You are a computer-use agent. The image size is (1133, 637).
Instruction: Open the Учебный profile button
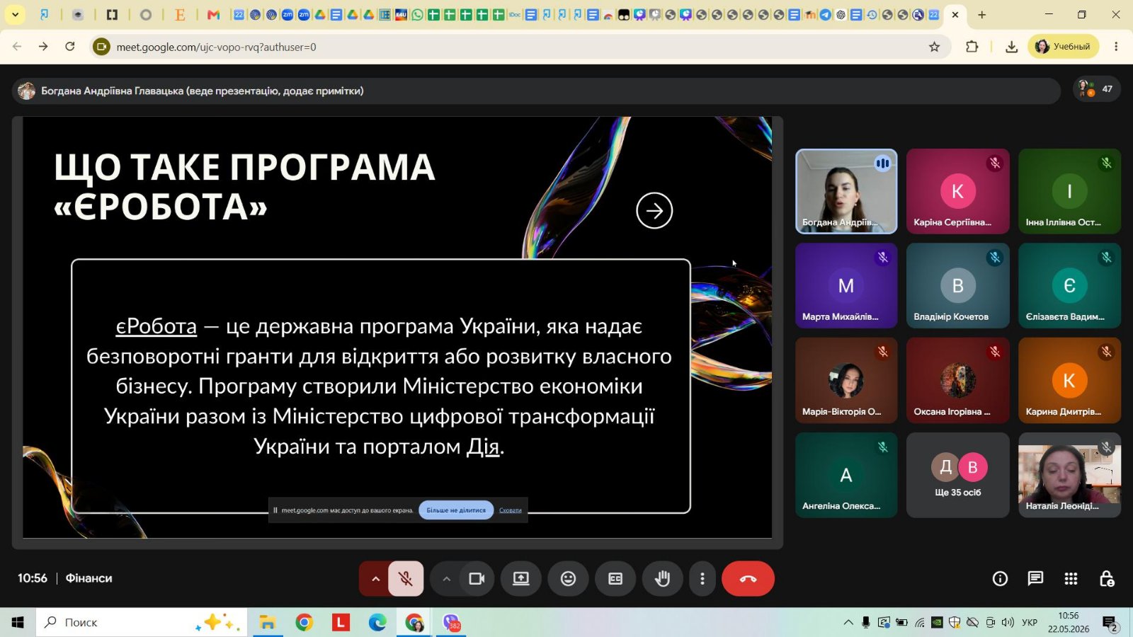1063,47
